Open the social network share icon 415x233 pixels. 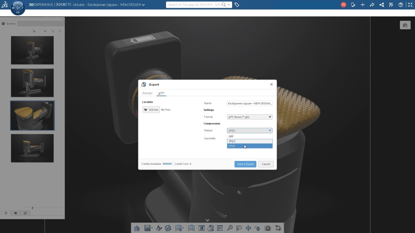coord(382,5)
